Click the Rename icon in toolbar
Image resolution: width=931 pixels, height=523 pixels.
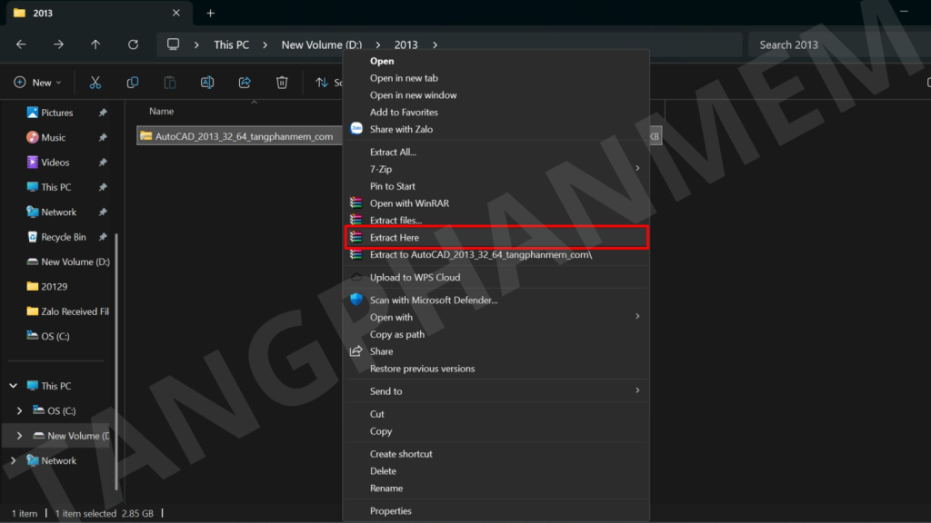(207, 83)
